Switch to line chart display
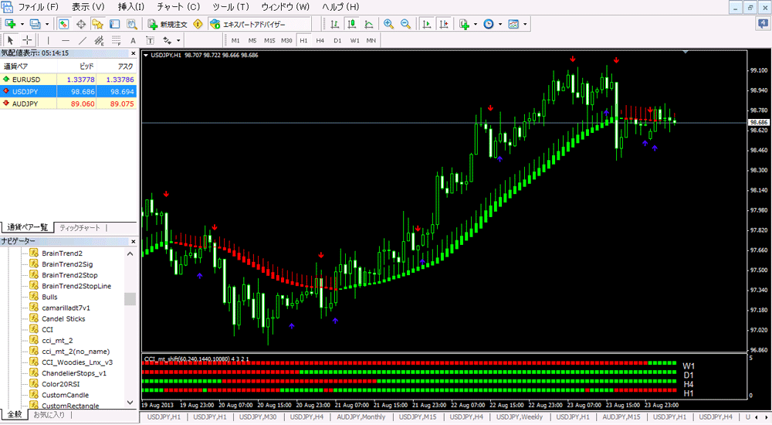 tap(368, 24)
